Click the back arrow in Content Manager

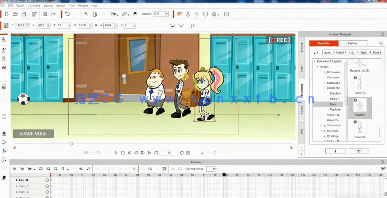(316, 52)
